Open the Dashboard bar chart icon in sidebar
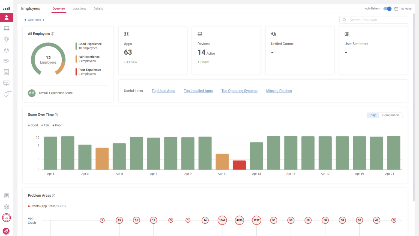 tap(6, 8)
